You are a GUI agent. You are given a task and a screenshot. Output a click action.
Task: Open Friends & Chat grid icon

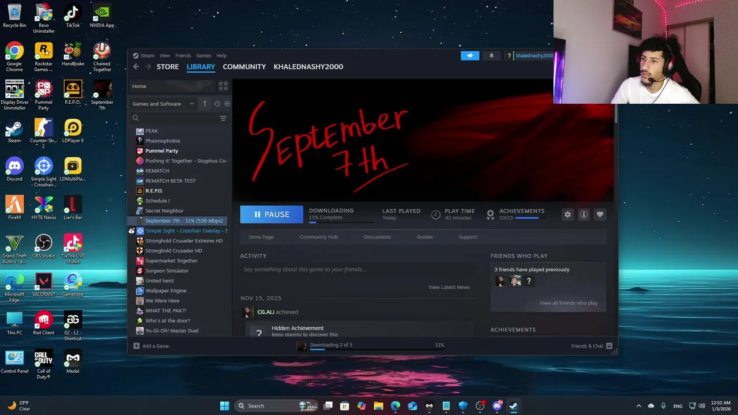(609, 346)
